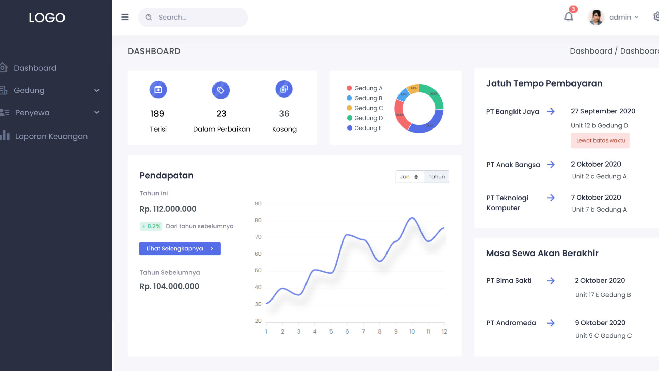Click arrow next to PT Anak Bangsa
The height and width of the screenshot is (371, 659).
(x=551, y=165)
